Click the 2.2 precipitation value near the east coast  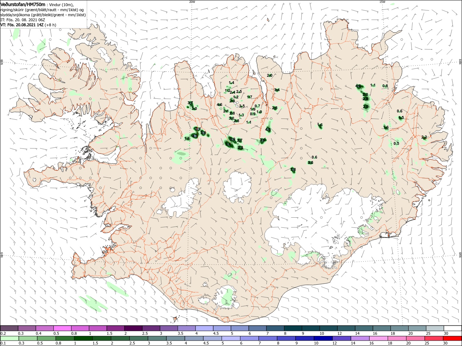(x=424, y=137)
